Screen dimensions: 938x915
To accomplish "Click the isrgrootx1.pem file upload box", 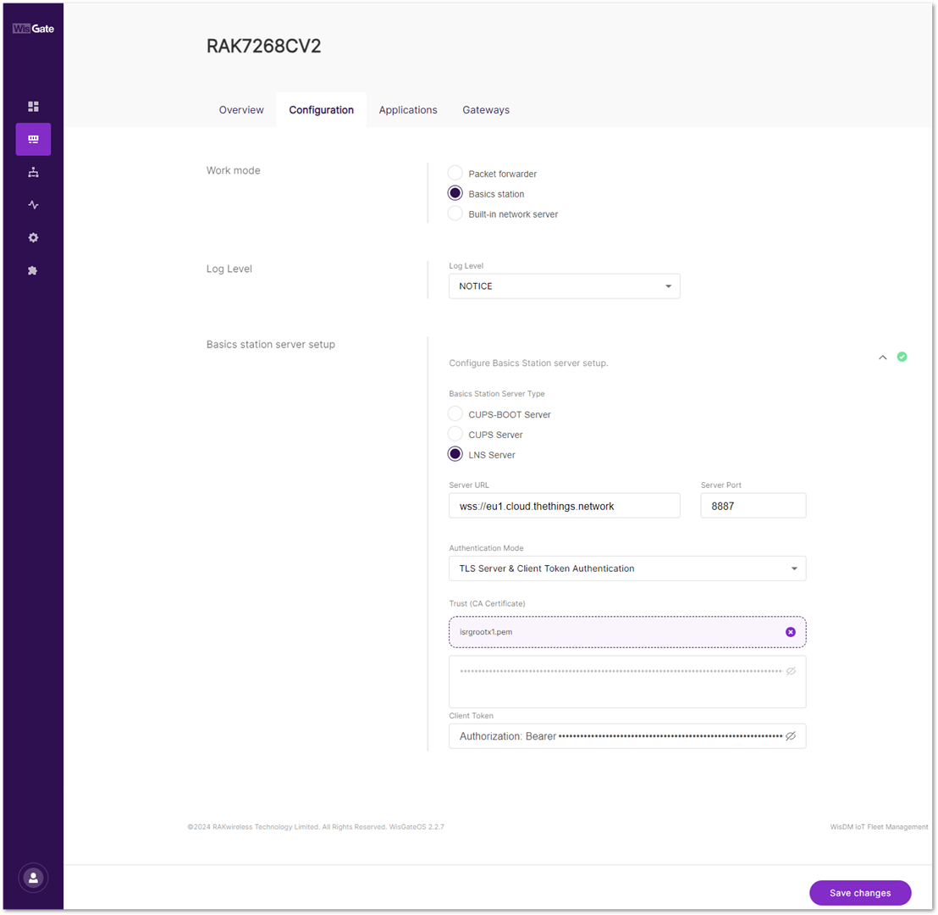I will tap(627, 632).
